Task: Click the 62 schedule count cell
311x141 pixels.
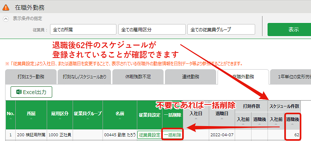Action: point(292,135)
